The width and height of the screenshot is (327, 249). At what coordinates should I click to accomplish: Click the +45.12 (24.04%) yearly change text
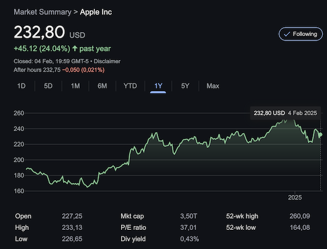pos(42,49)
